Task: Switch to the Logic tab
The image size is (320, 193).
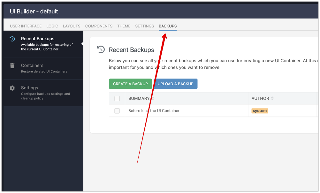Action: coord(52,26)
